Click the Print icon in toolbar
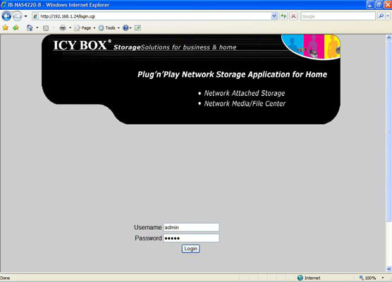The width and height of the screenshot is (392, 282). coord(63,27)
